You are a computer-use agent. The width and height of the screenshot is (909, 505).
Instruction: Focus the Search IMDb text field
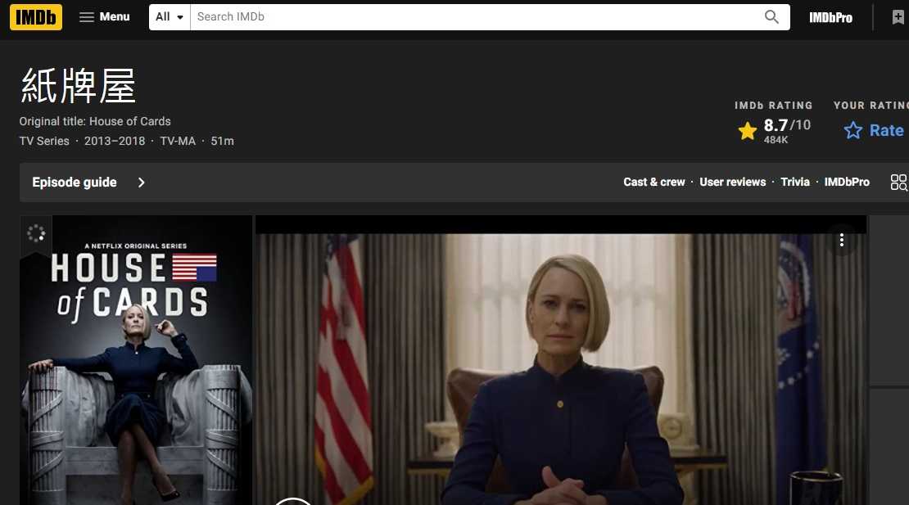pos(475,17)
